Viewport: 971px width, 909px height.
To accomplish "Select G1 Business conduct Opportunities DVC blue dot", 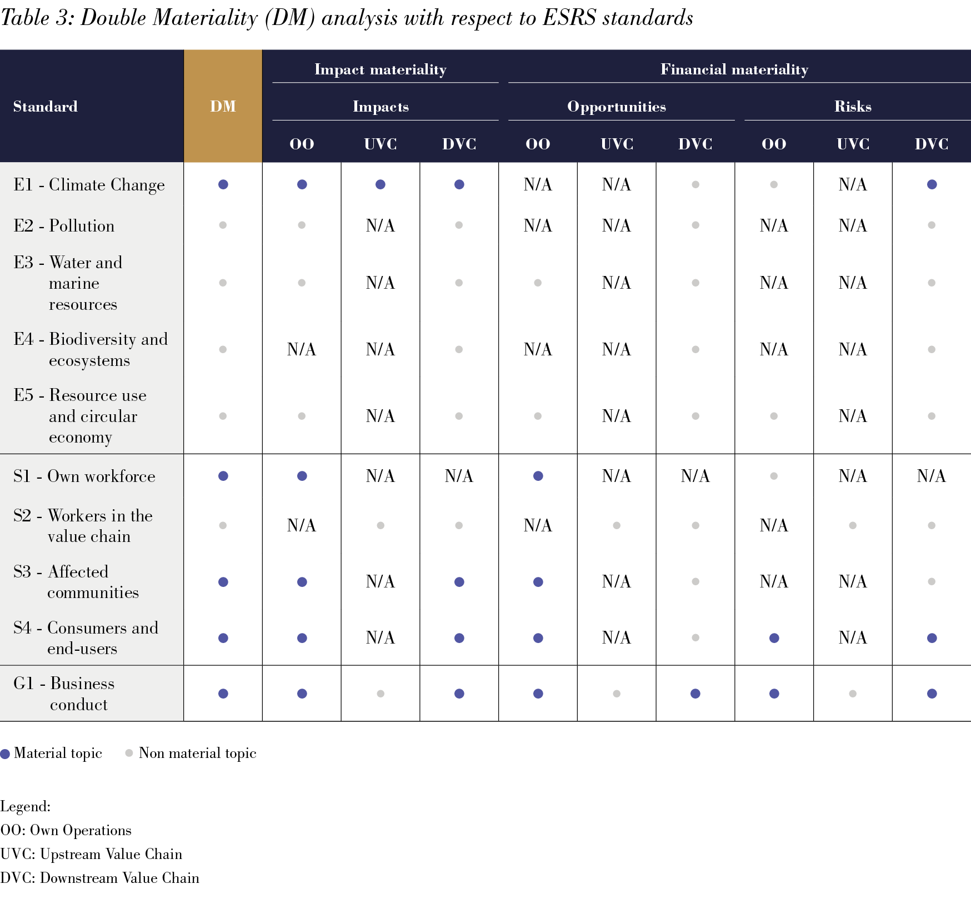I will (695, 694).
